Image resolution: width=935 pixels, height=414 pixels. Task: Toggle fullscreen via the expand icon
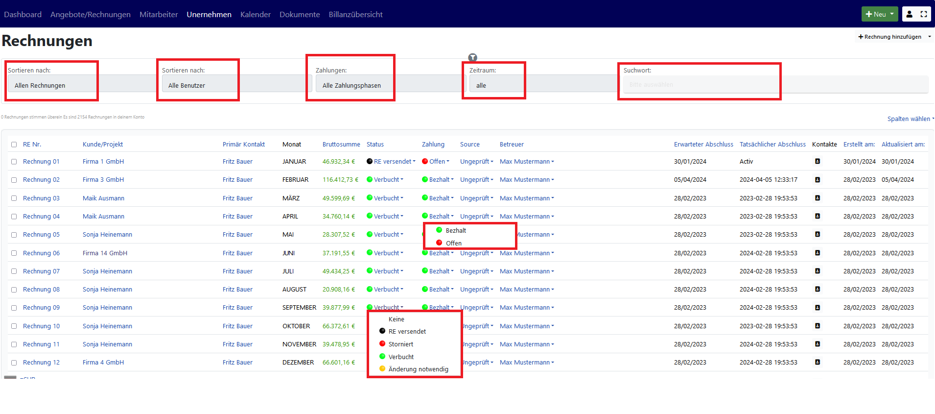pyautogui.click(x=924, y=14)
